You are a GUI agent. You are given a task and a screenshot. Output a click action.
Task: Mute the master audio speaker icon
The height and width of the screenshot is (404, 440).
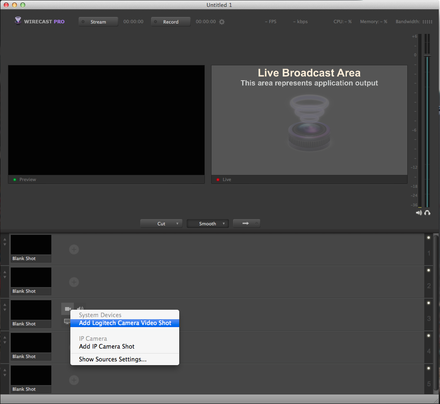pyautogui.click(x=418, y=213)
